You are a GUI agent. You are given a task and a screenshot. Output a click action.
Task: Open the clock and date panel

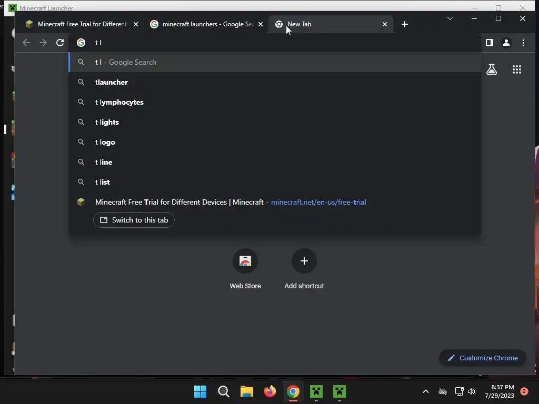(x=500, y=391)
